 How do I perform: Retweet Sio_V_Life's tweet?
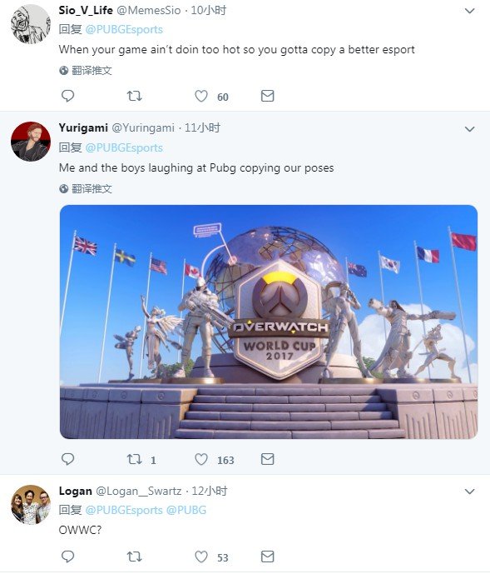[x=134, y=97]
